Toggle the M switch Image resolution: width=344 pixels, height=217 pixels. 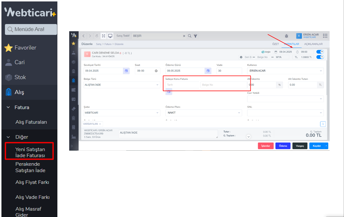[320, 52]
